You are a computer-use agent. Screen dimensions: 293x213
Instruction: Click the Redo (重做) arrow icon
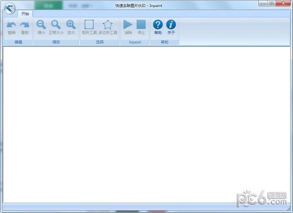(x=24, y=25)
